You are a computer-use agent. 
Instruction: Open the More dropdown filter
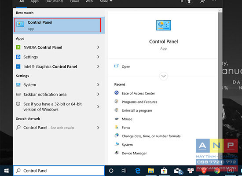pyautogui.click(x=106, y=1)
